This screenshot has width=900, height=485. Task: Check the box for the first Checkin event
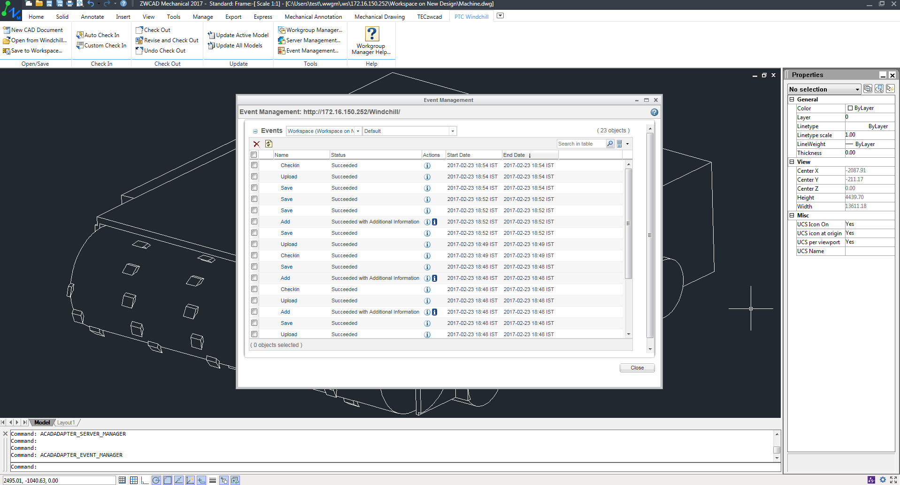(254, 165)
